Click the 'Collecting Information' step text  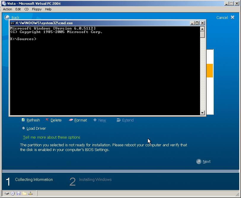coord(34,179)
